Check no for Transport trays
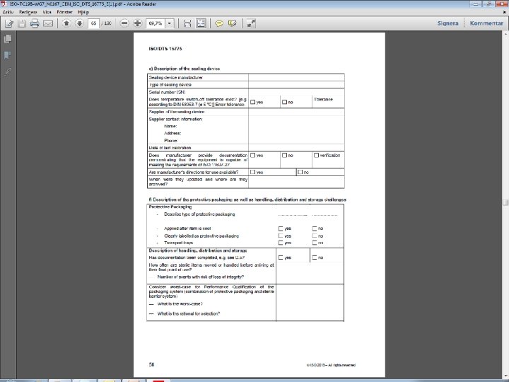509x382 pixels. 315,243
